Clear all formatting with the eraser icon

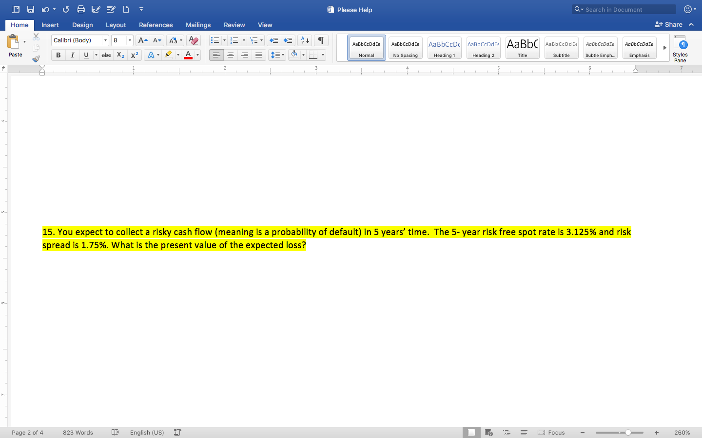pos(193,40)
